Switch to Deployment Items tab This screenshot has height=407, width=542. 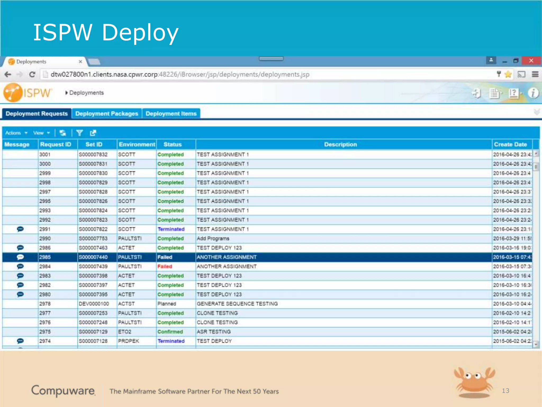(171, 114)
